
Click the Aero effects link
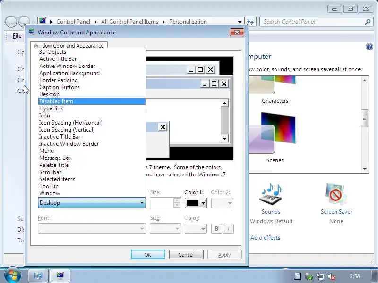(x=265, y=238)
